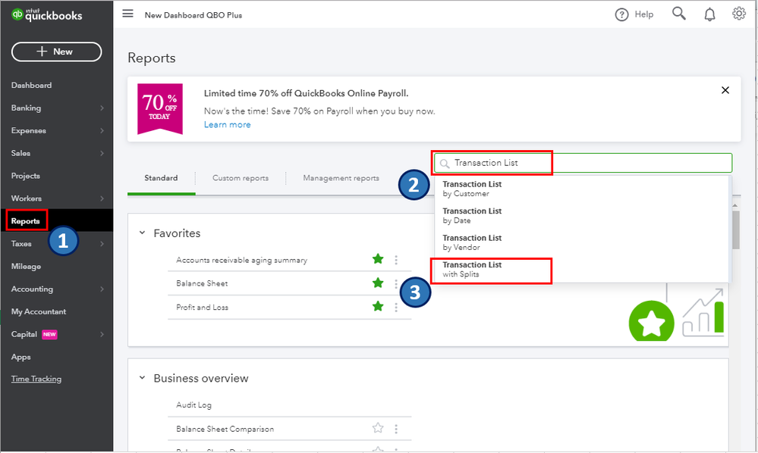Open global search with the magnifier icon

click(678, 14)
